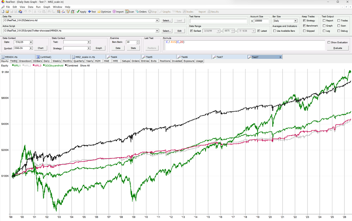Run the script with the Test toolbar arrow
This screenshot has height=221, width=352.
92,12
